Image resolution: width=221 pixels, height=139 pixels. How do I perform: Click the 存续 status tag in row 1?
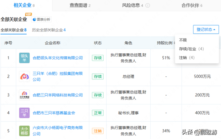point(98,58)
